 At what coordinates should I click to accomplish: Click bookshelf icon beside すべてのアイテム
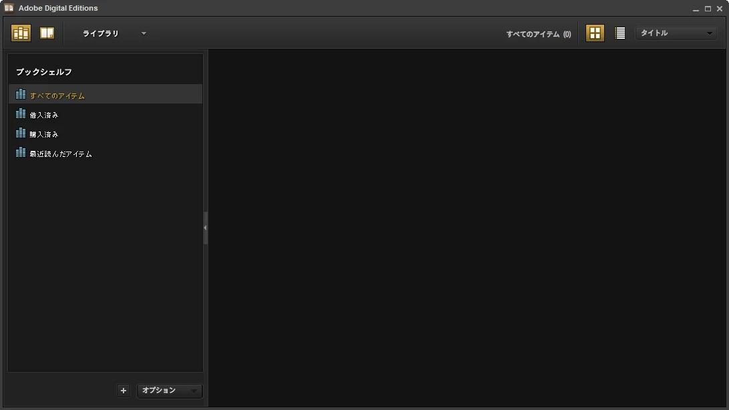click(x=21, y=94)
